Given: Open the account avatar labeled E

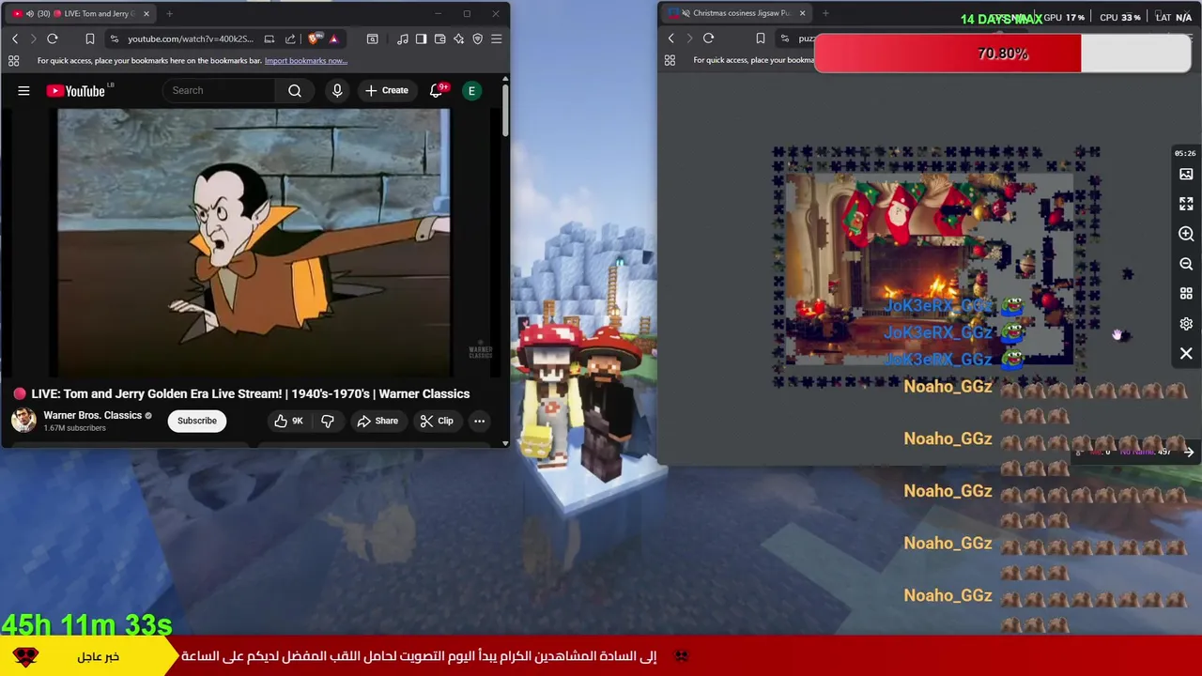Looking at the screenshot, I should (471, 91).
